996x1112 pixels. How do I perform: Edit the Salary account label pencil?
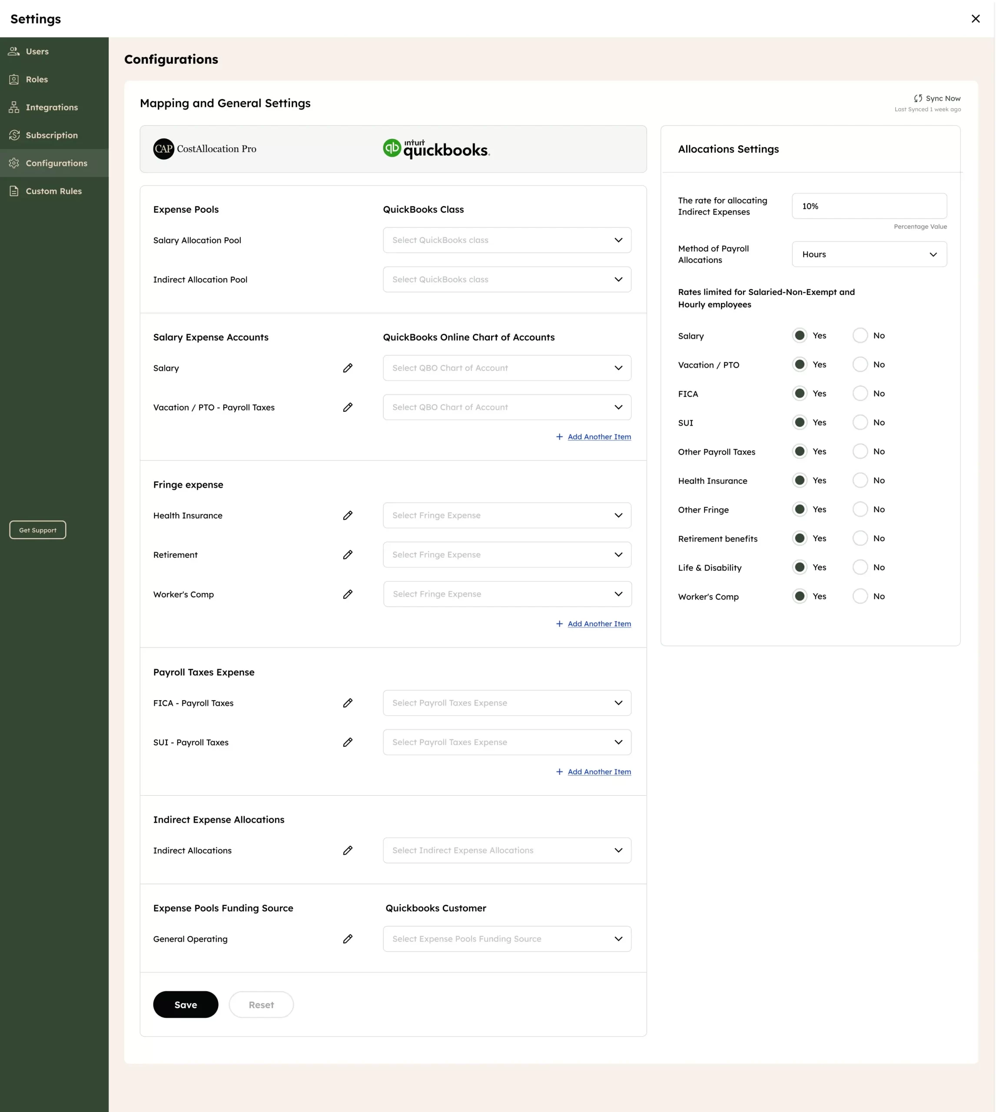(x=348, y=368)
